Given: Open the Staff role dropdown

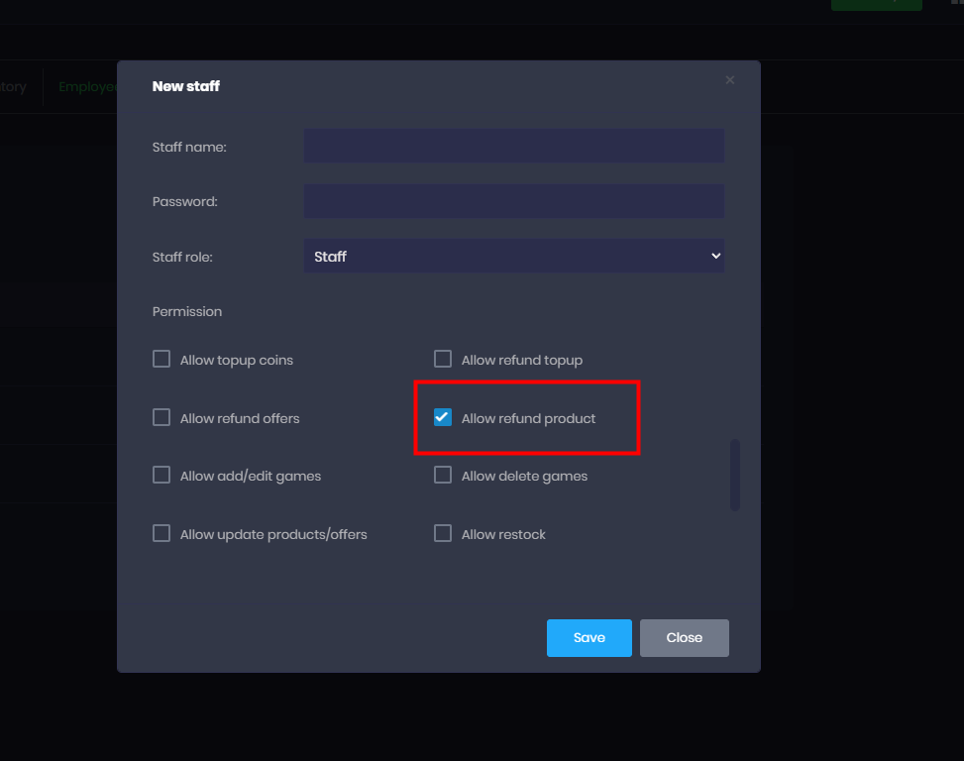Looking at the screenshot, I should 513,256.
